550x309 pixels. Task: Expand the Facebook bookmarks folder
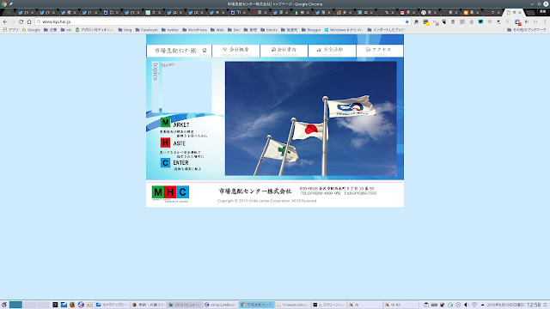[x=147, y=30]
